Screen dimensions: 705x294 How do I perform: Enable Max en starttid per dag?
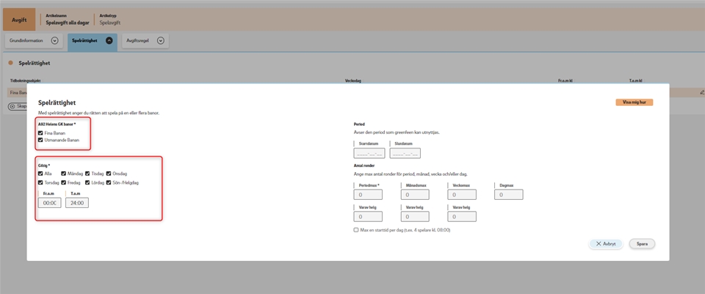click(x=356, y=230)
